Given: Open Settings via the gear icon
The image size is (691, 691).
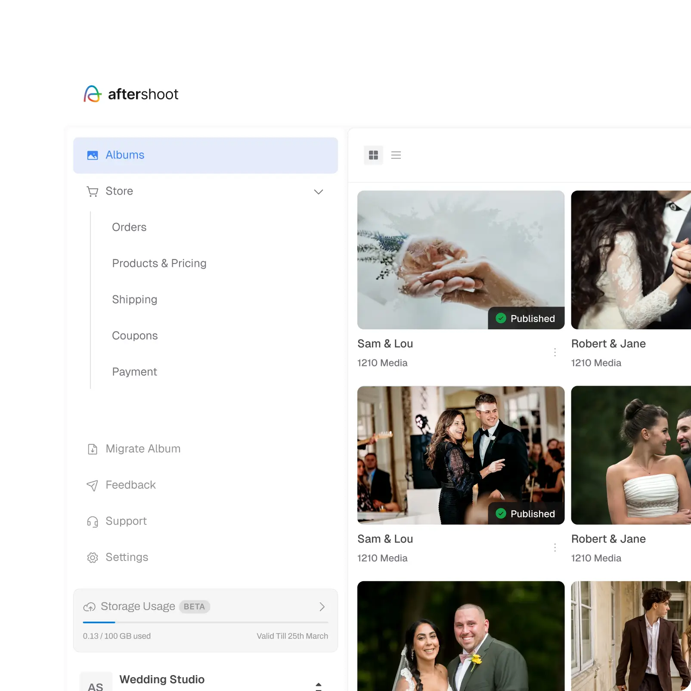Looking at the screenshot, I should 93,558.
